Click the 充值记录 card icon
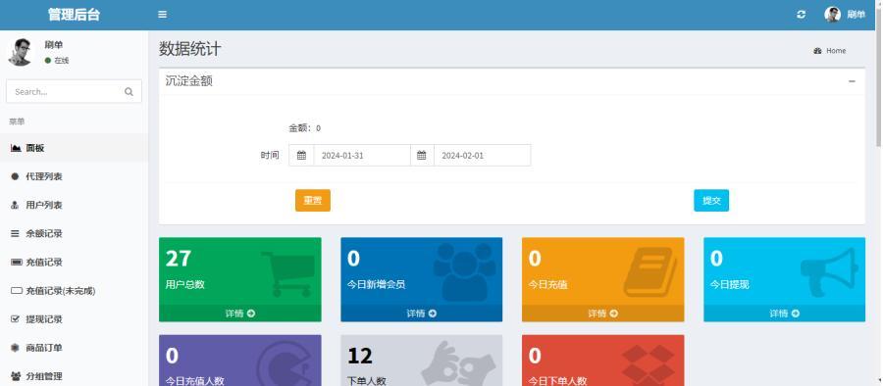This screenshot has width=883, height=386. tap(17, 263)
